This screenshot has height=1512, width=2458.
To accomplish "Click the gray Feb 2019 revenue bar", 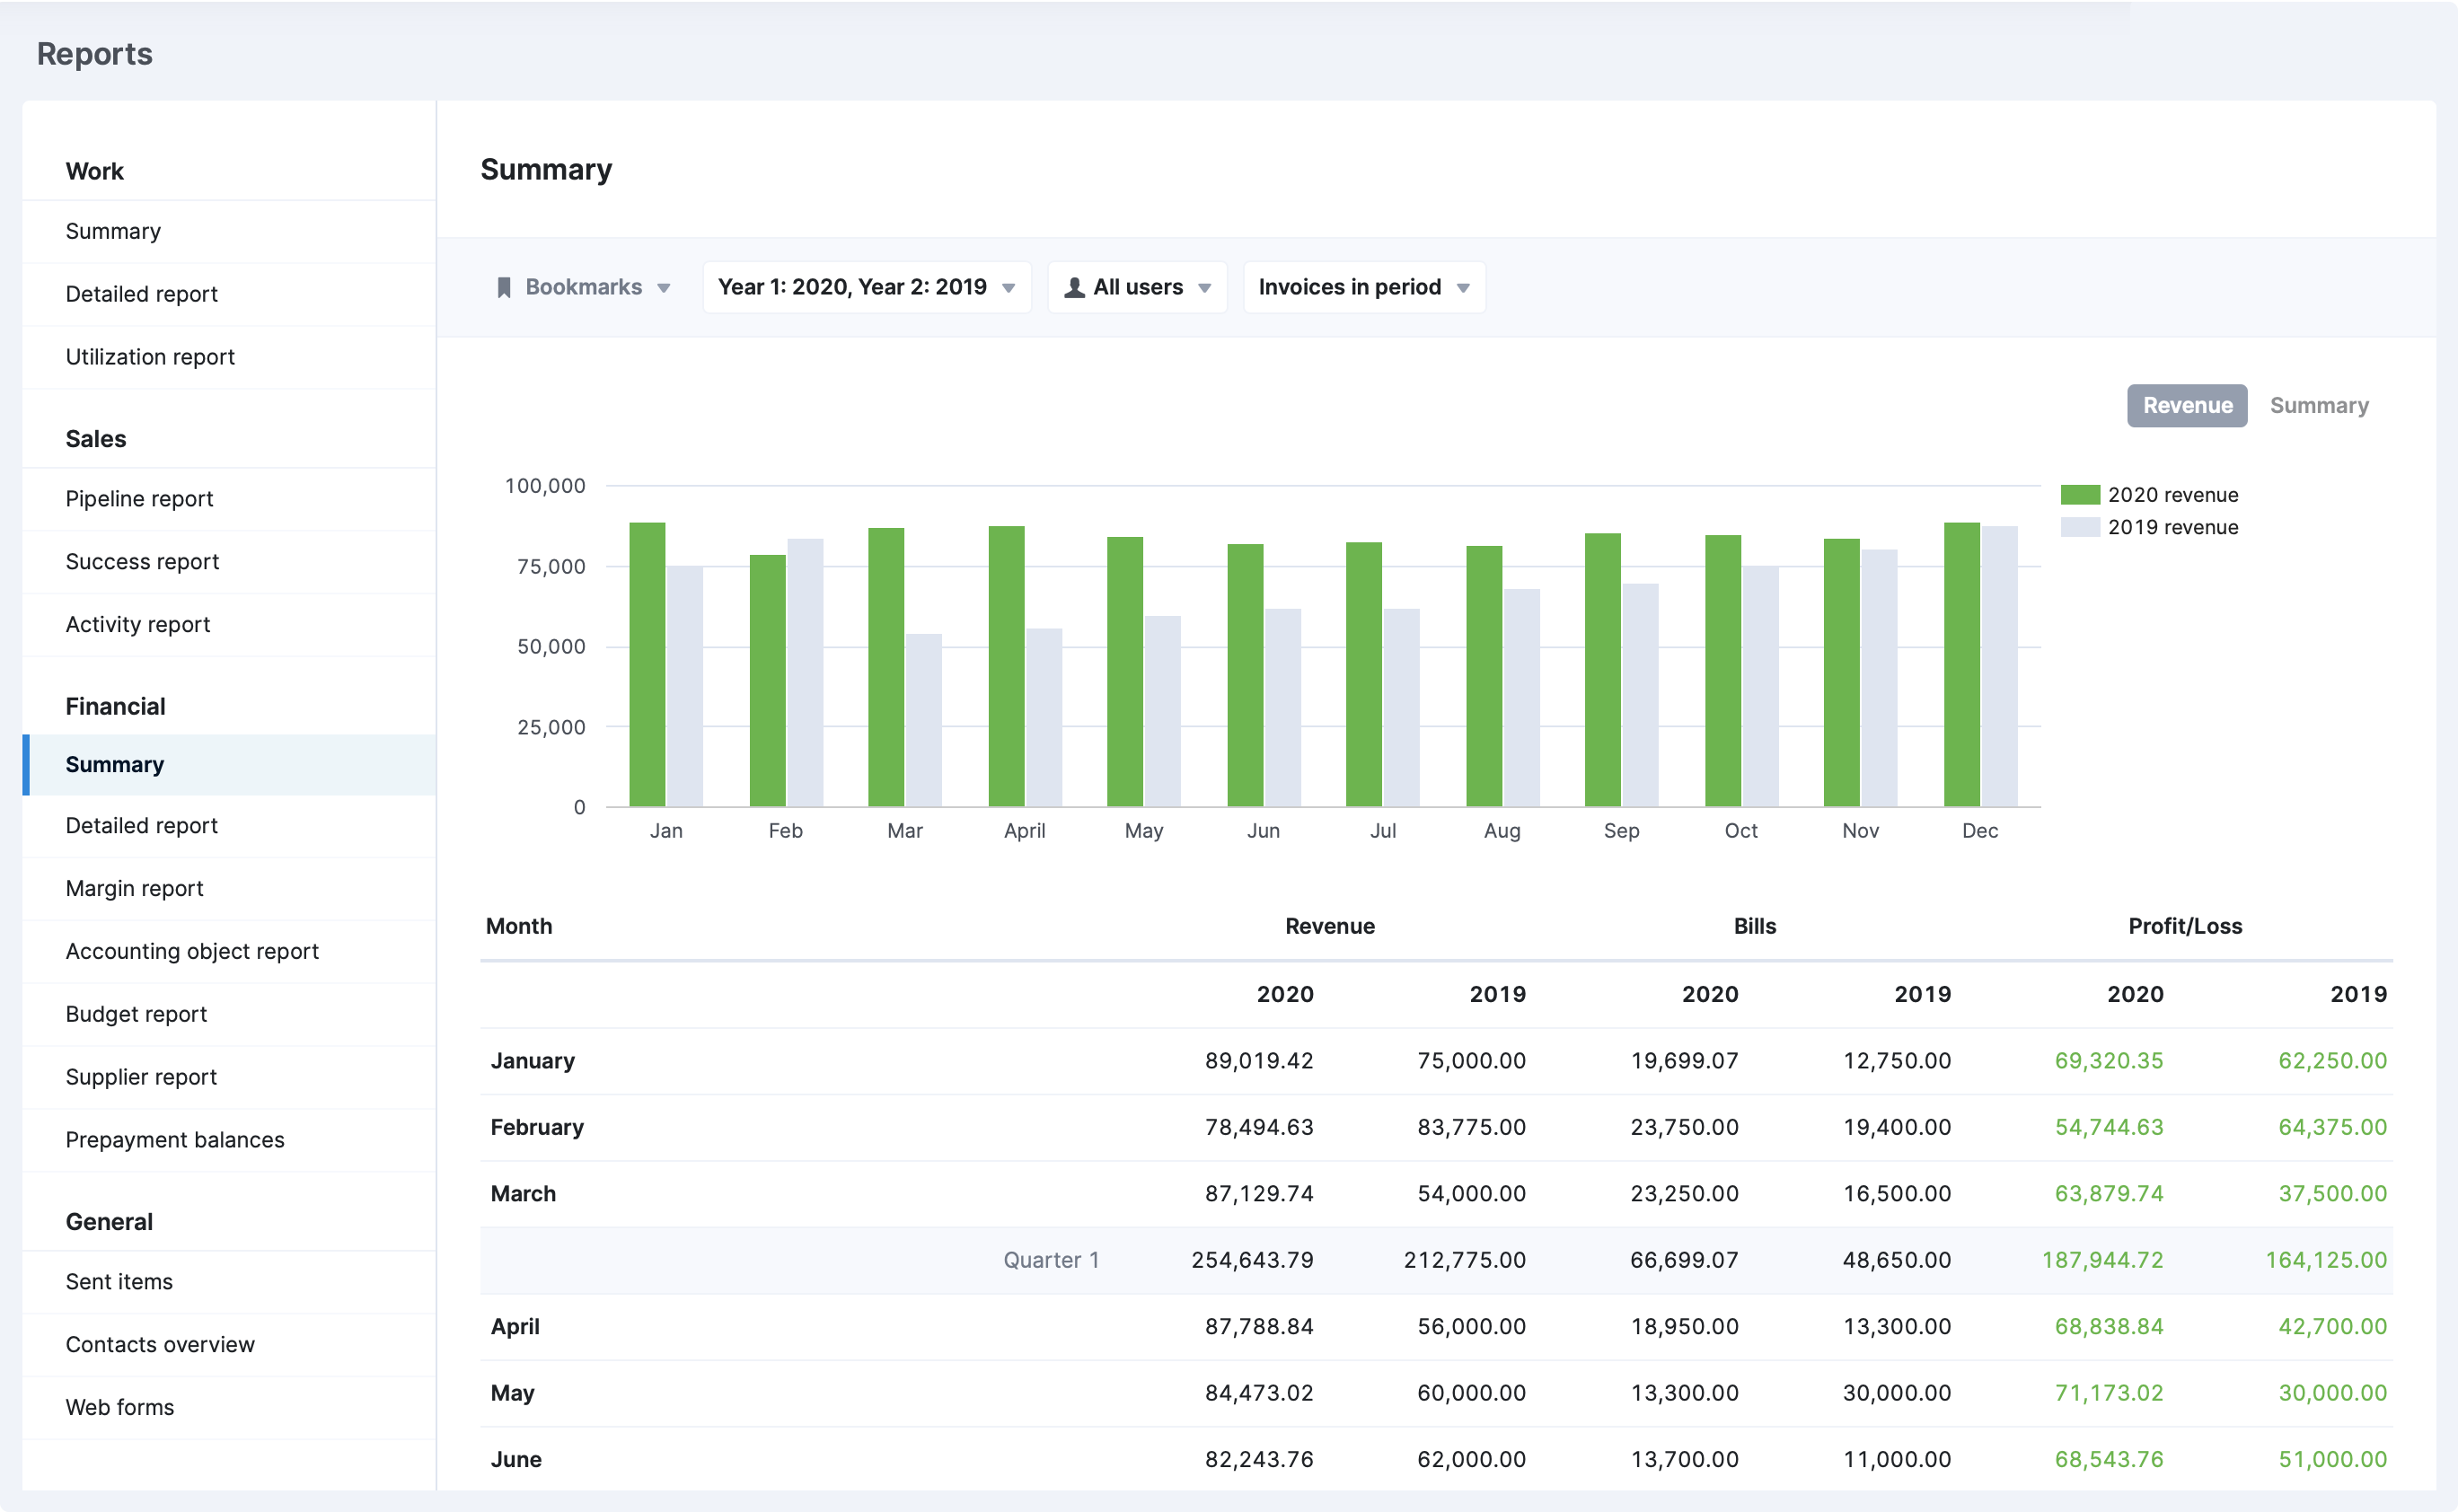I will click(805, 673).
